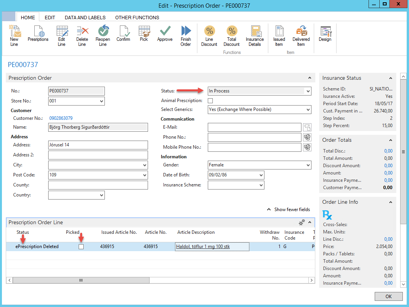This screenshot has width=409, height=307.
Task: Click the Finish Order icon
Action: pyautogui.click(x=186, y=32)
